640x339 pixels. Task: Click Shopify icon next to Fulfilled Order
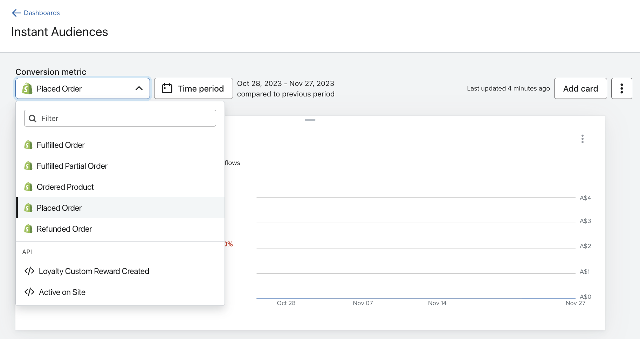coord(28,145)
